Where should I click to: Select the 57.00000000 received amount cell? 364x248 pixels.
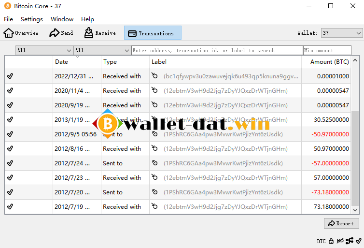point(326,178)
